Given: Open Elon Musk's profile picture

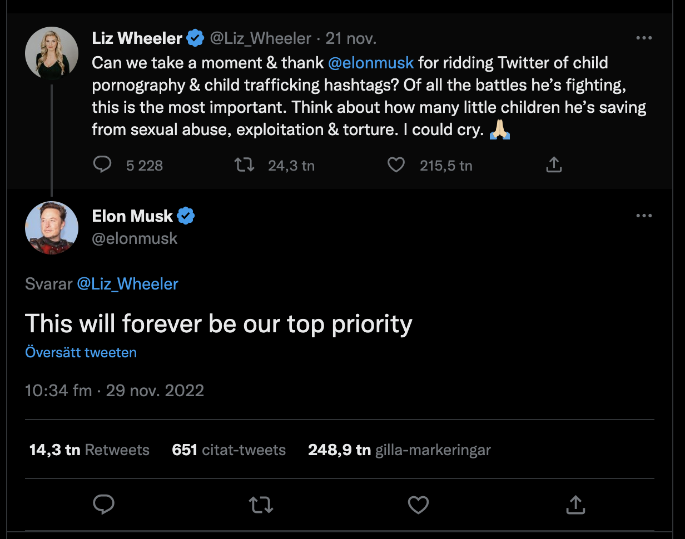Looking at the screenshot, I should 52,228.
